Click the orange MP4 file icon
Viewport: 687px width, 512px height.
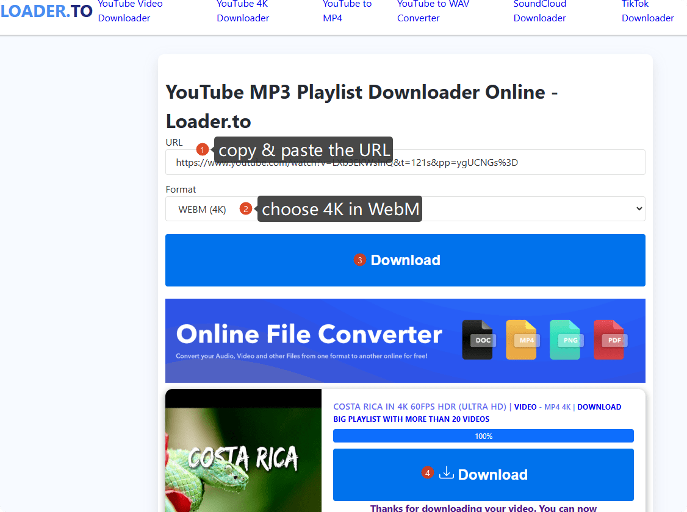522,340
